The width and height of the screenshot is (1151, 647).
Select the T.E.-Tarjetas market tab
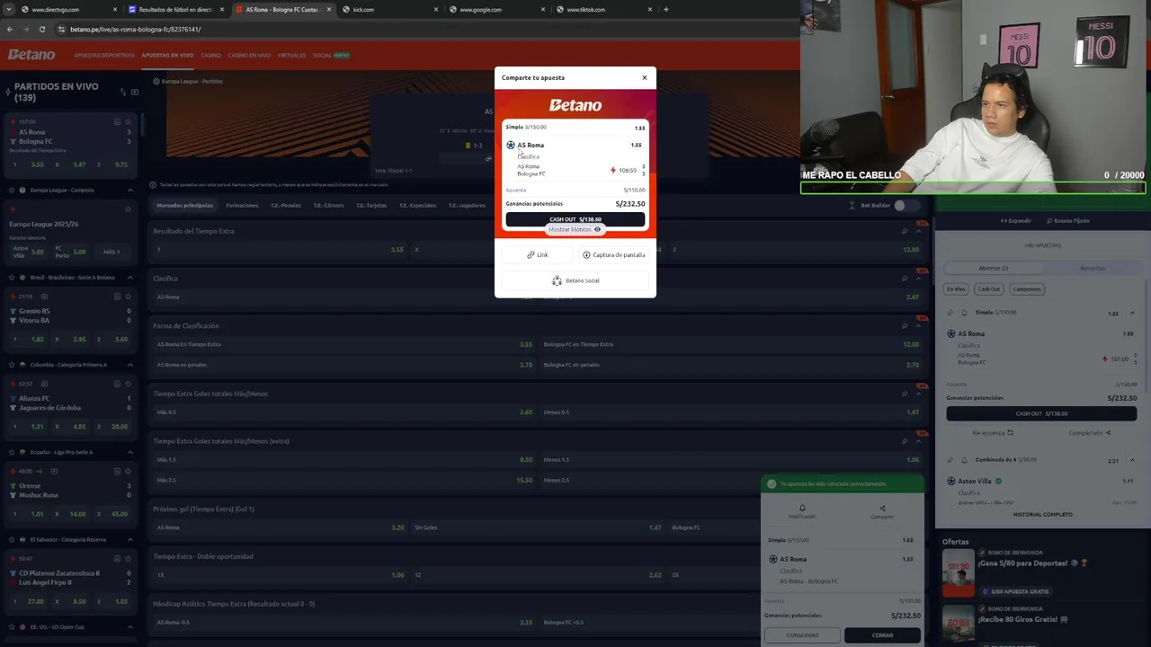[371, 205]
